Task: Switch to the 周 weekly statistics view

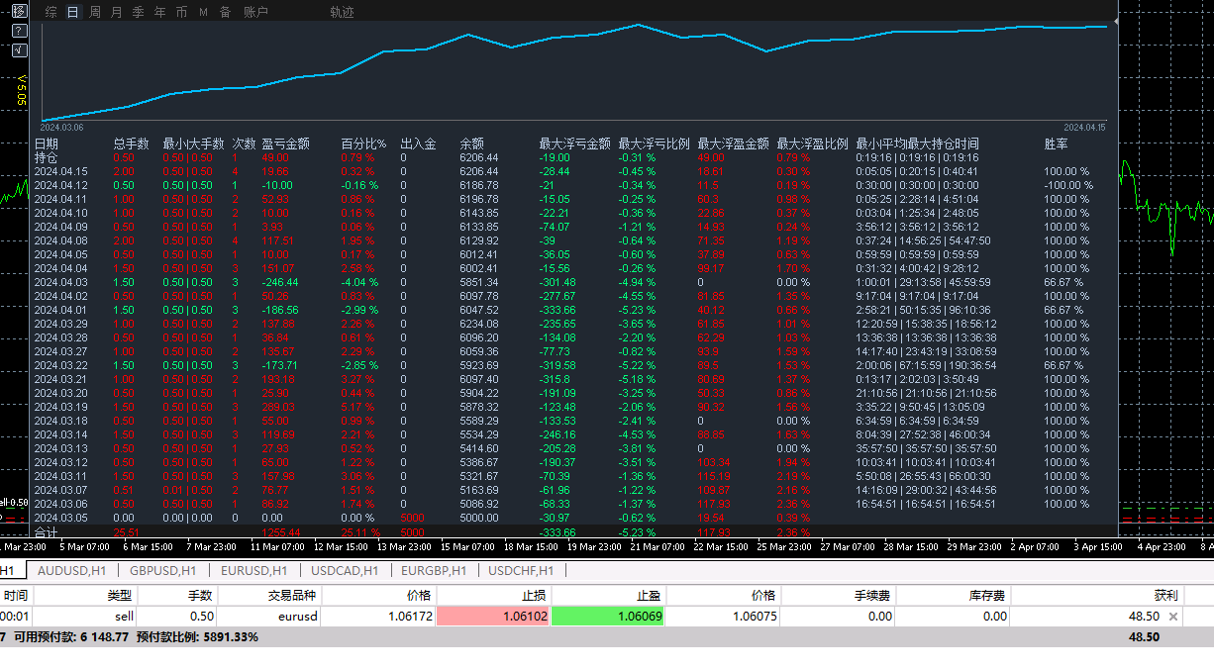Action: pyautogui.click(x=95, y=12)
